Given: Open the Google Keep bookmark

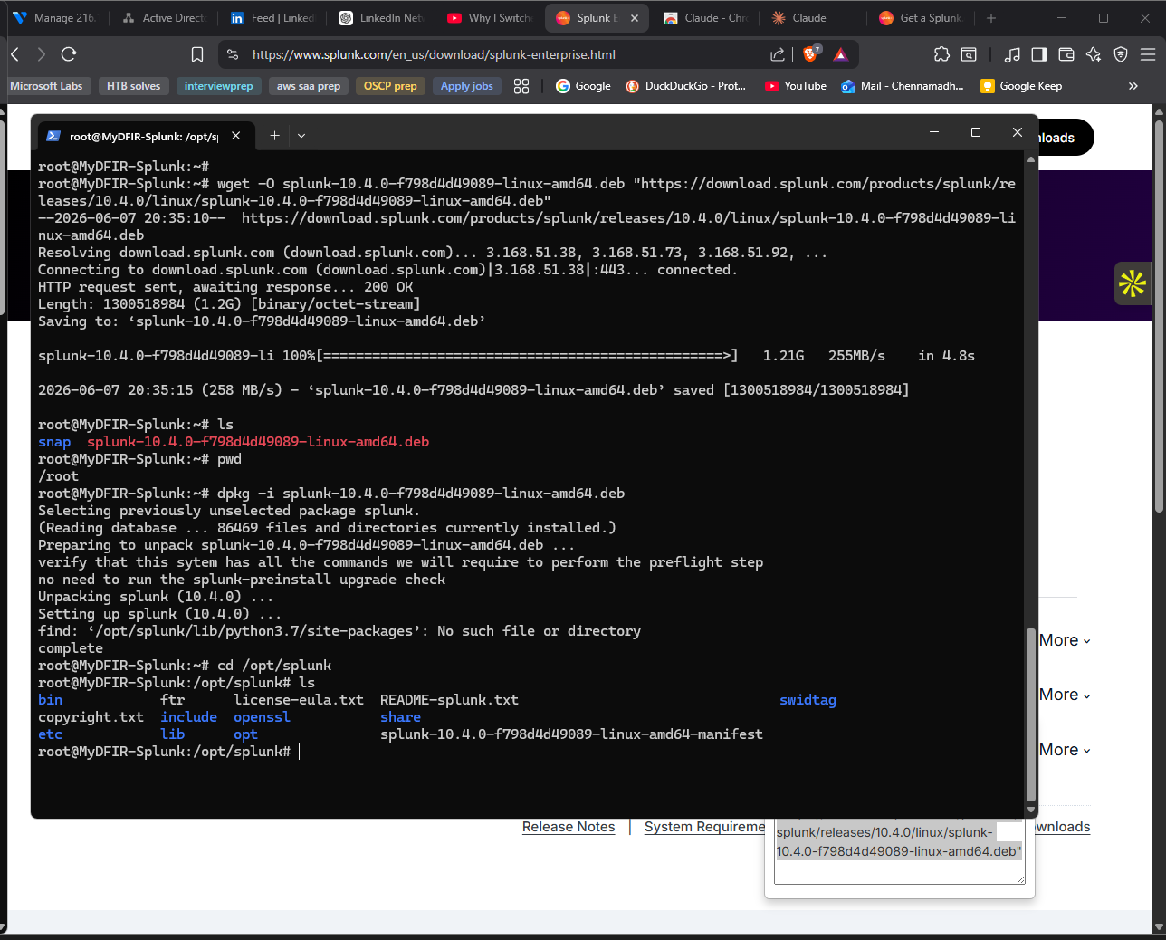Looking at the screenshot, I should (x=1021, y=86).
